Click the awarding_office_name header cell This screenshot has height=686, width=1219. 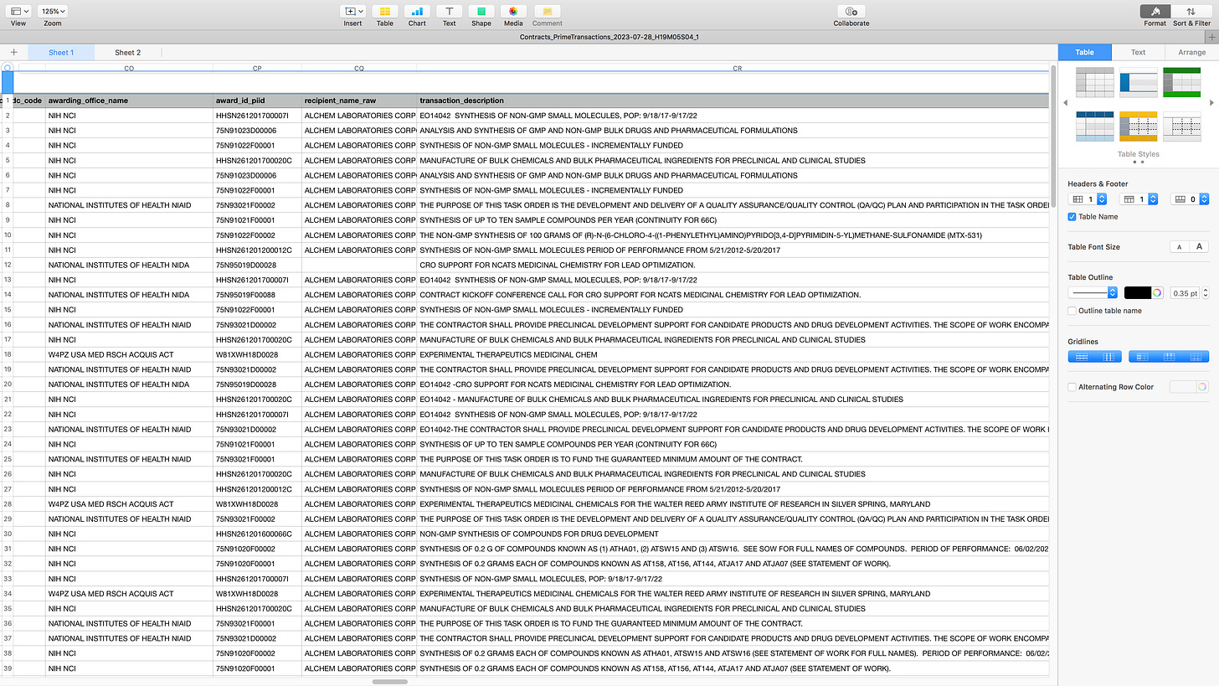(x=129, y=101)
